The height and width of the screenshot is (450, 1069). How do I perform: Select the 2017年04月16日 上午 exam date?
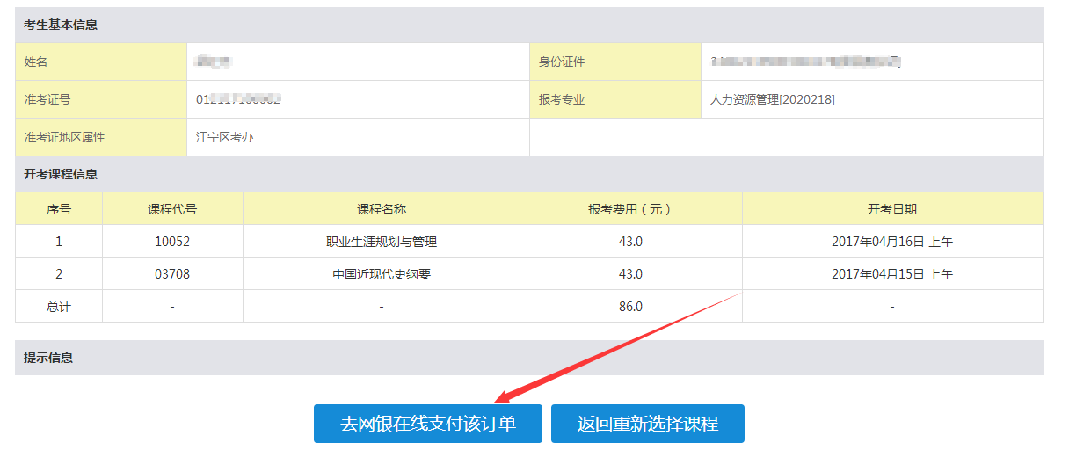[x=891, y=242]
